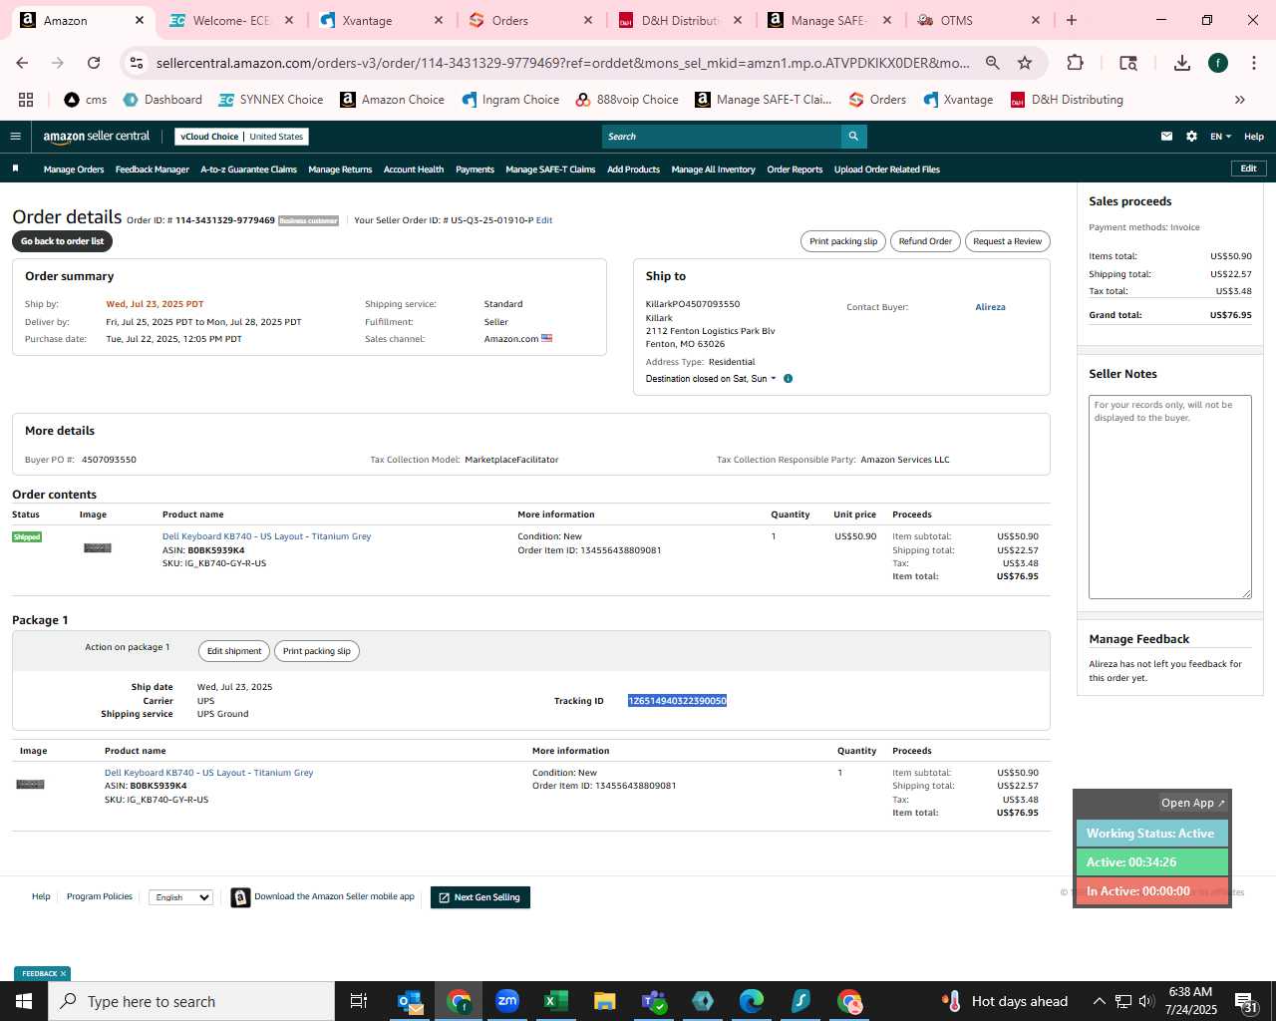Close the FEEDBACK tab widget
Viewport: 1276px width, 1021px height.
click(x=63, y=974)
